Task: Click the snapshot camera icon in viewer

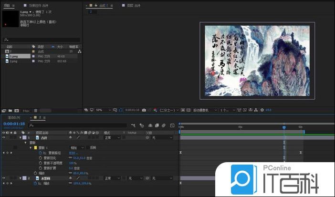Action: 144,110
